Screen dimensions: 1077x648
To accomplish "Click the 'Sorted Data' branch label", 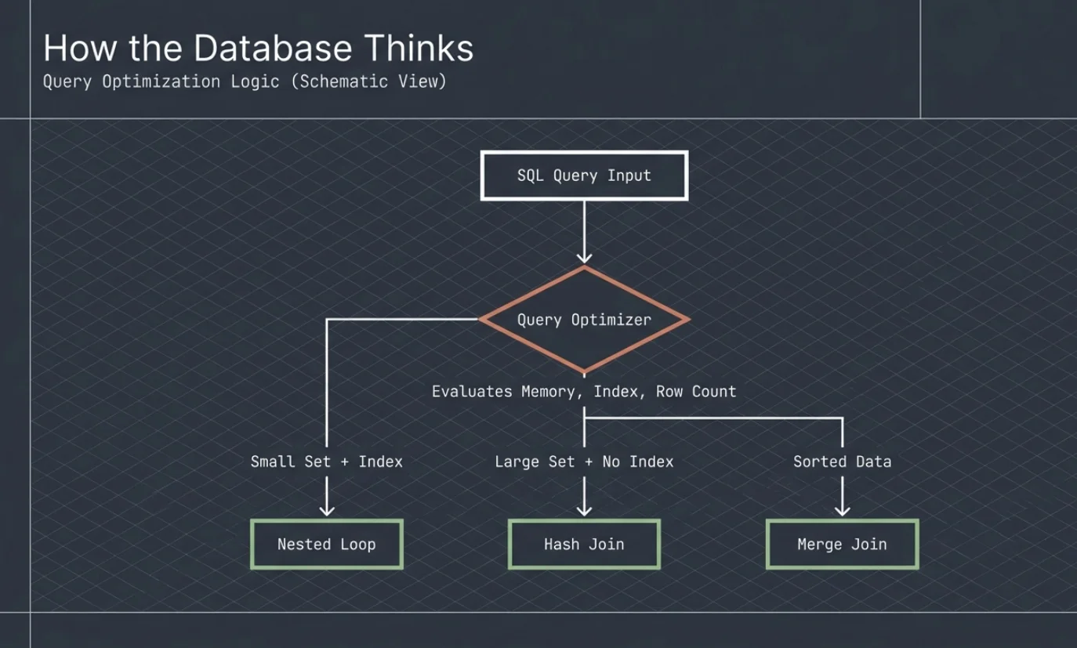I will click(842, 462).
